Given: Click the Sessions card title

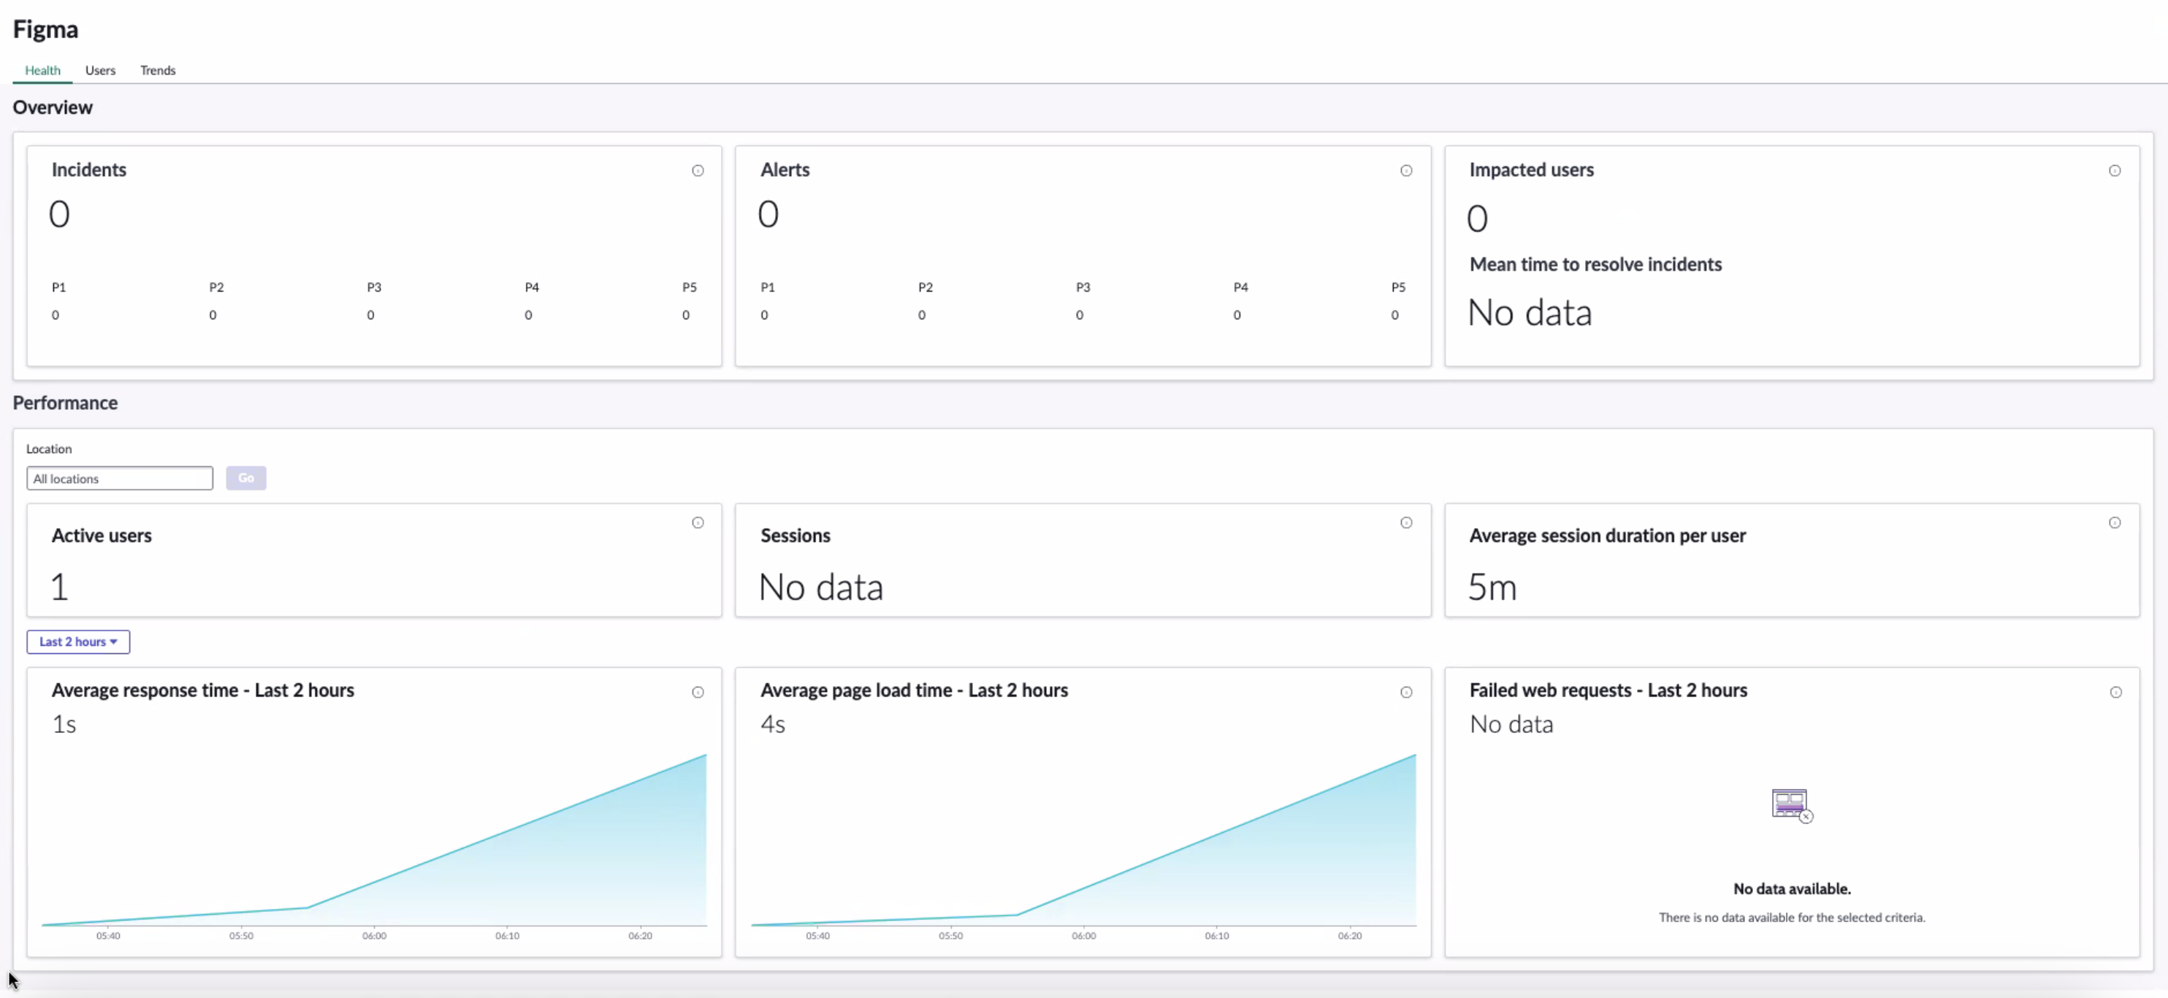Looking at the screenshot, I should (795, 536).
